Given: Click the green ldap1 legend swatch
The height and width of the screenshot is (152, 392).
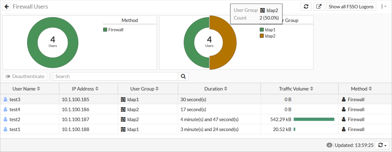Looking at the screenshot, I should (262, 30).
